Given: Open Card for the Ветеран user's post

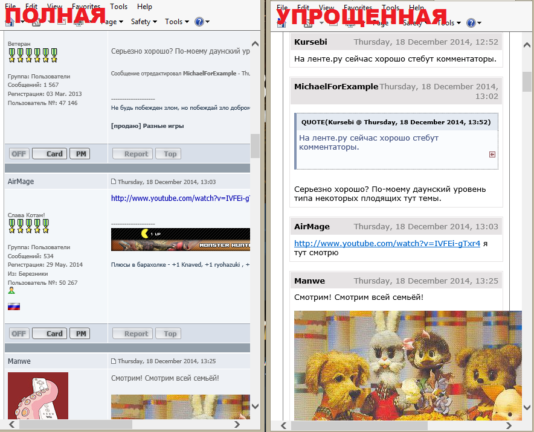Looking at the screenshot, I should coord(50,154).
